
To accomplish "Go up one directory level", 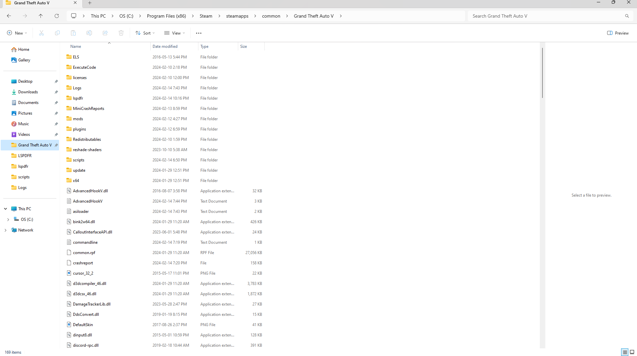I will (x=41, y=16).
